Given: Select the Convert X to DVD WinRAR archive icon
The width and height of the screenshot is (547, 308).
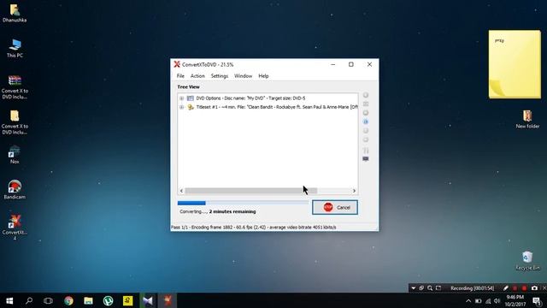Looking at the screenshot, I should click(15, 87).
